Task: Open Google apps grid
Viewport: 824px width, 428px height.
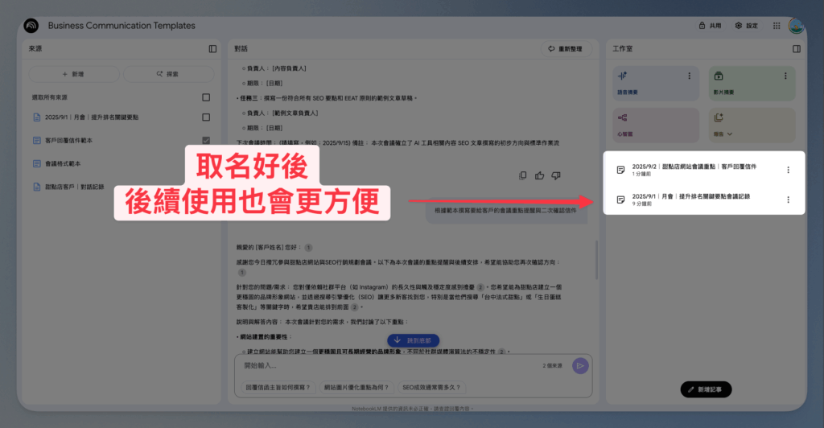Action: 777,26
